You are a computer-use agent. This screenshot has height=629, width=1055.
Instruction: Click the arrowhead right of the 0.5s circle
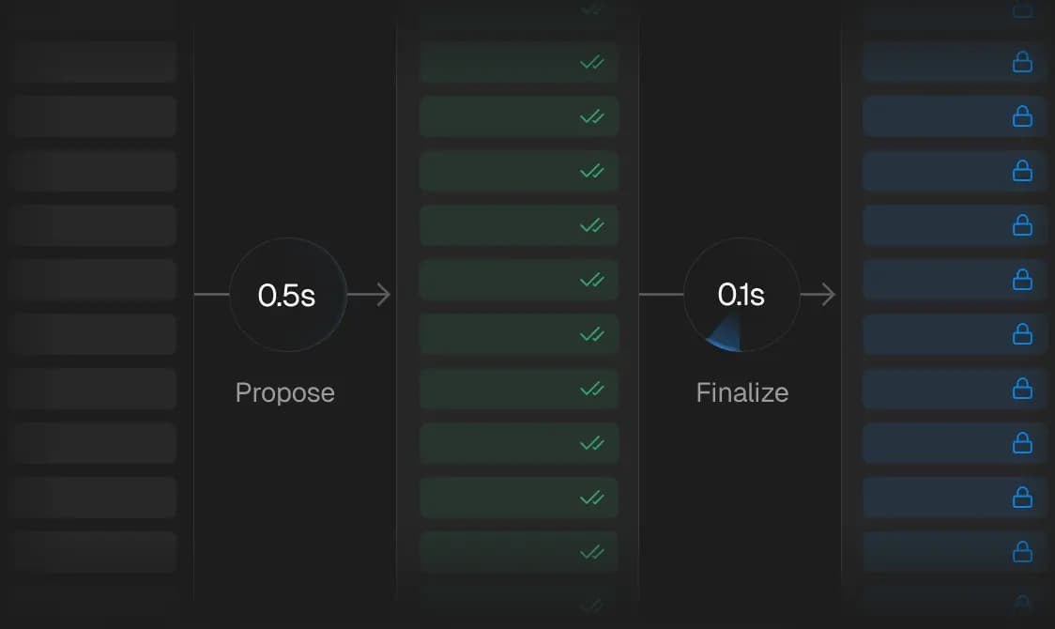tap(383, 295)
